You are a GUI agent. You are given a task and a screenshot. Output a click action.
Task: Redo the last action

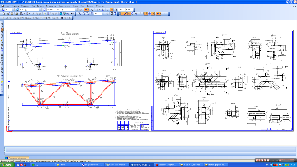(56, 14)
